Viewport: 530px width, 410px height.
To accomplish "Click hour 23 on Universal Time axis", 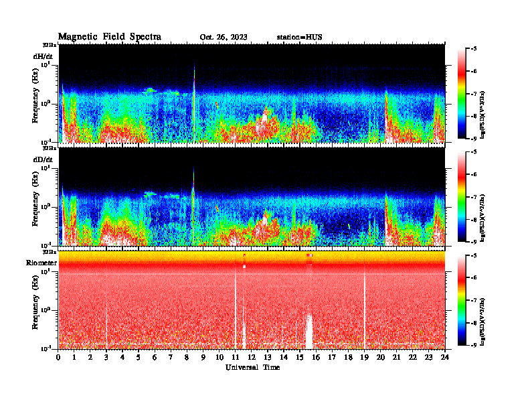I will [x=428, y=358].
